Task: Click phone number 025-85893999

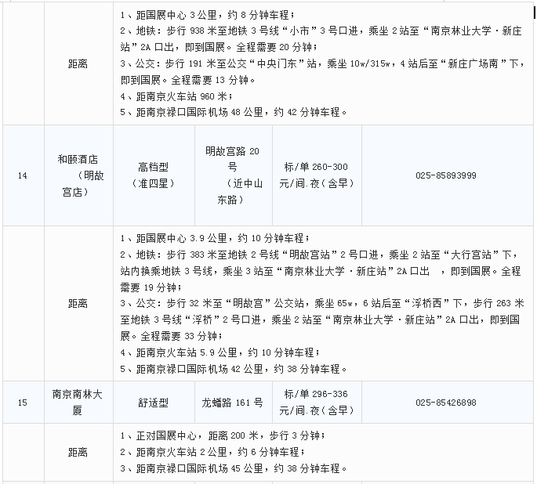Action: [x=445, y=175]
